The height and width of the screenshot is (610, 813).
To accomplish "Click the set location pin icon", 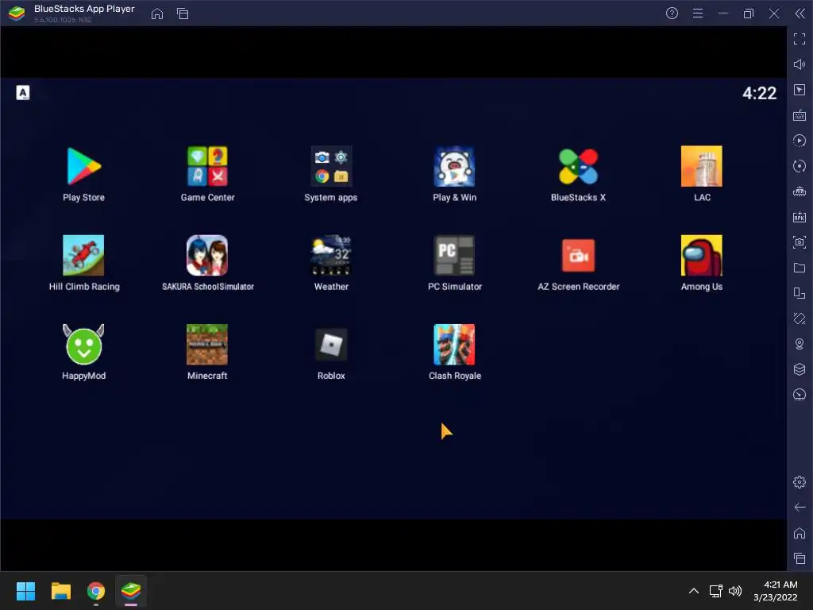I will pyautogui.click(x=800, y=344).
